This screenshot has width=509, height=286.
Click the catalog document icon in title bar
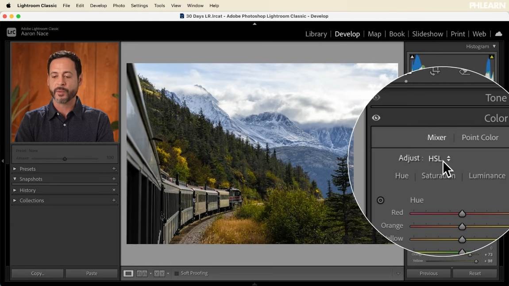click(x=182, y=16)
